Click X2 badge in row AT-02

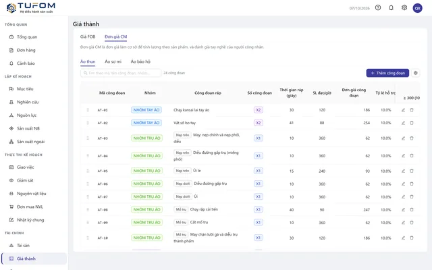258,123
